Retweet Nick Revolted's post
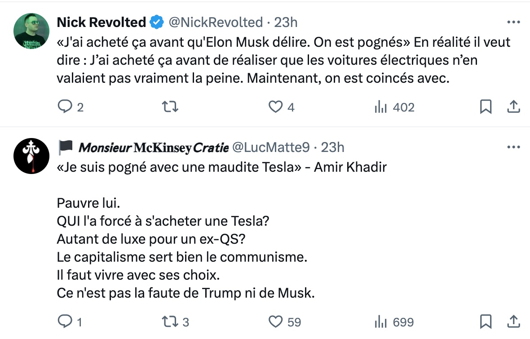 click(170, 107)
